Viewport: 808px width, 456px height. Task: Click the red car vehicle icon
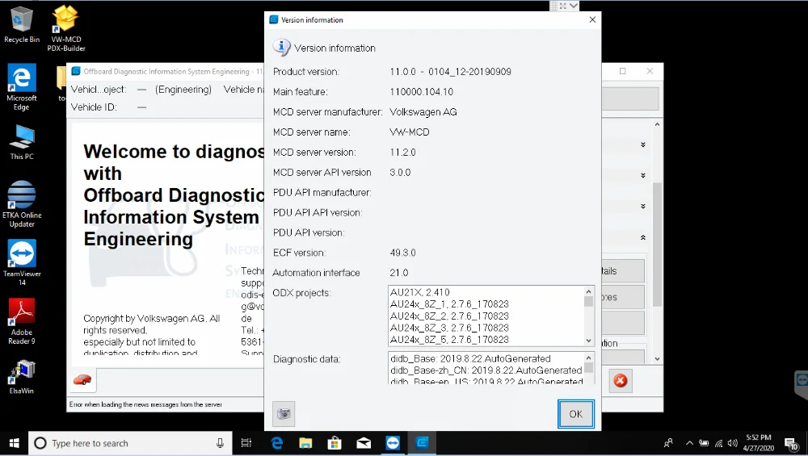pos(82,380)
